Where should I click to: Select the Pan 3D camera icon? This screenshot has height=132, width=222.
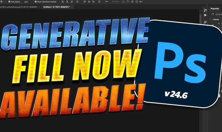tap(132, 2)
